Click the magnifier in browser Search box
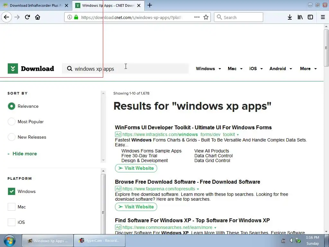 (x=219, y=17)
